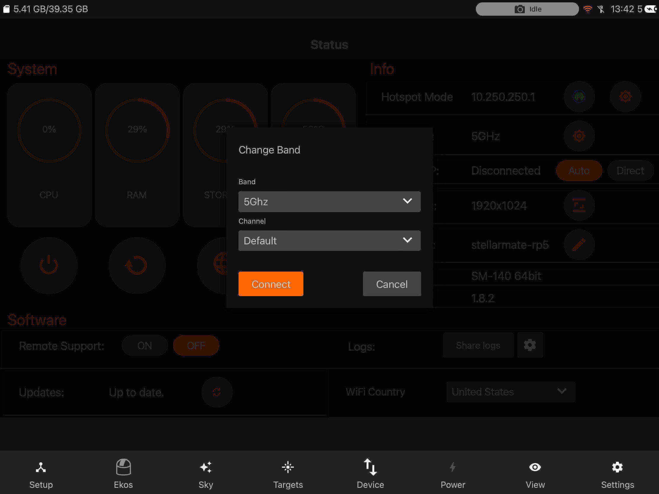659x494 pixels.
Task: Expand the Band 5Ghz dropdown
Action: click(x=329, y=202)
